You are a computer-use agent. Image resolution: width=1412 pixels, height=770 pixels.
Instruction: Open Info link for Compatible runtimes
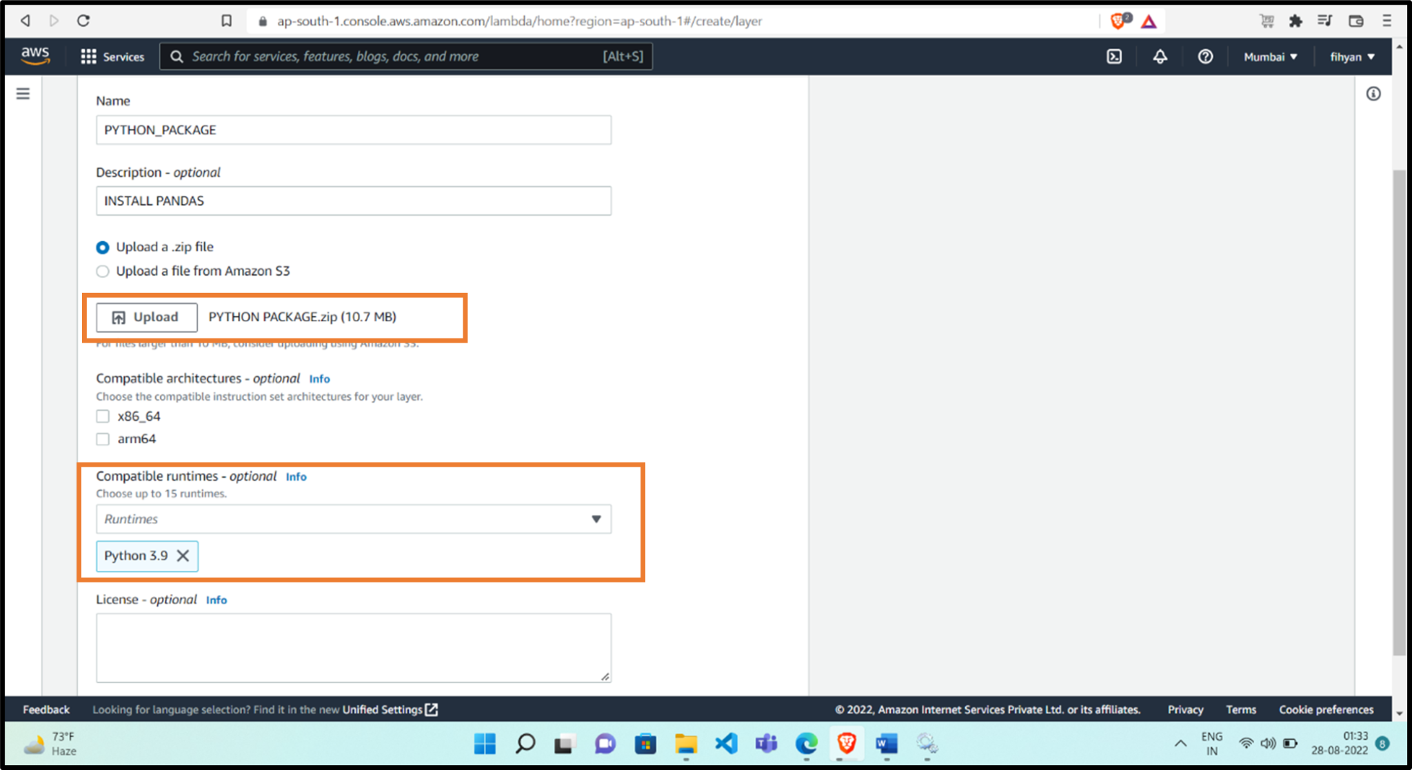[296, 477]
